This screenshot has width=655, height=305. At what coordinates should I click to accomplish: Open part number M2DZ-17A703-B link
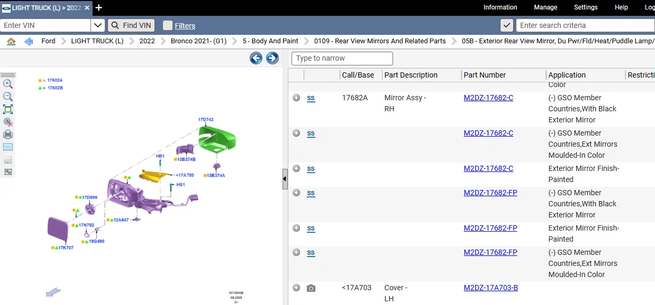click(490, 288)
